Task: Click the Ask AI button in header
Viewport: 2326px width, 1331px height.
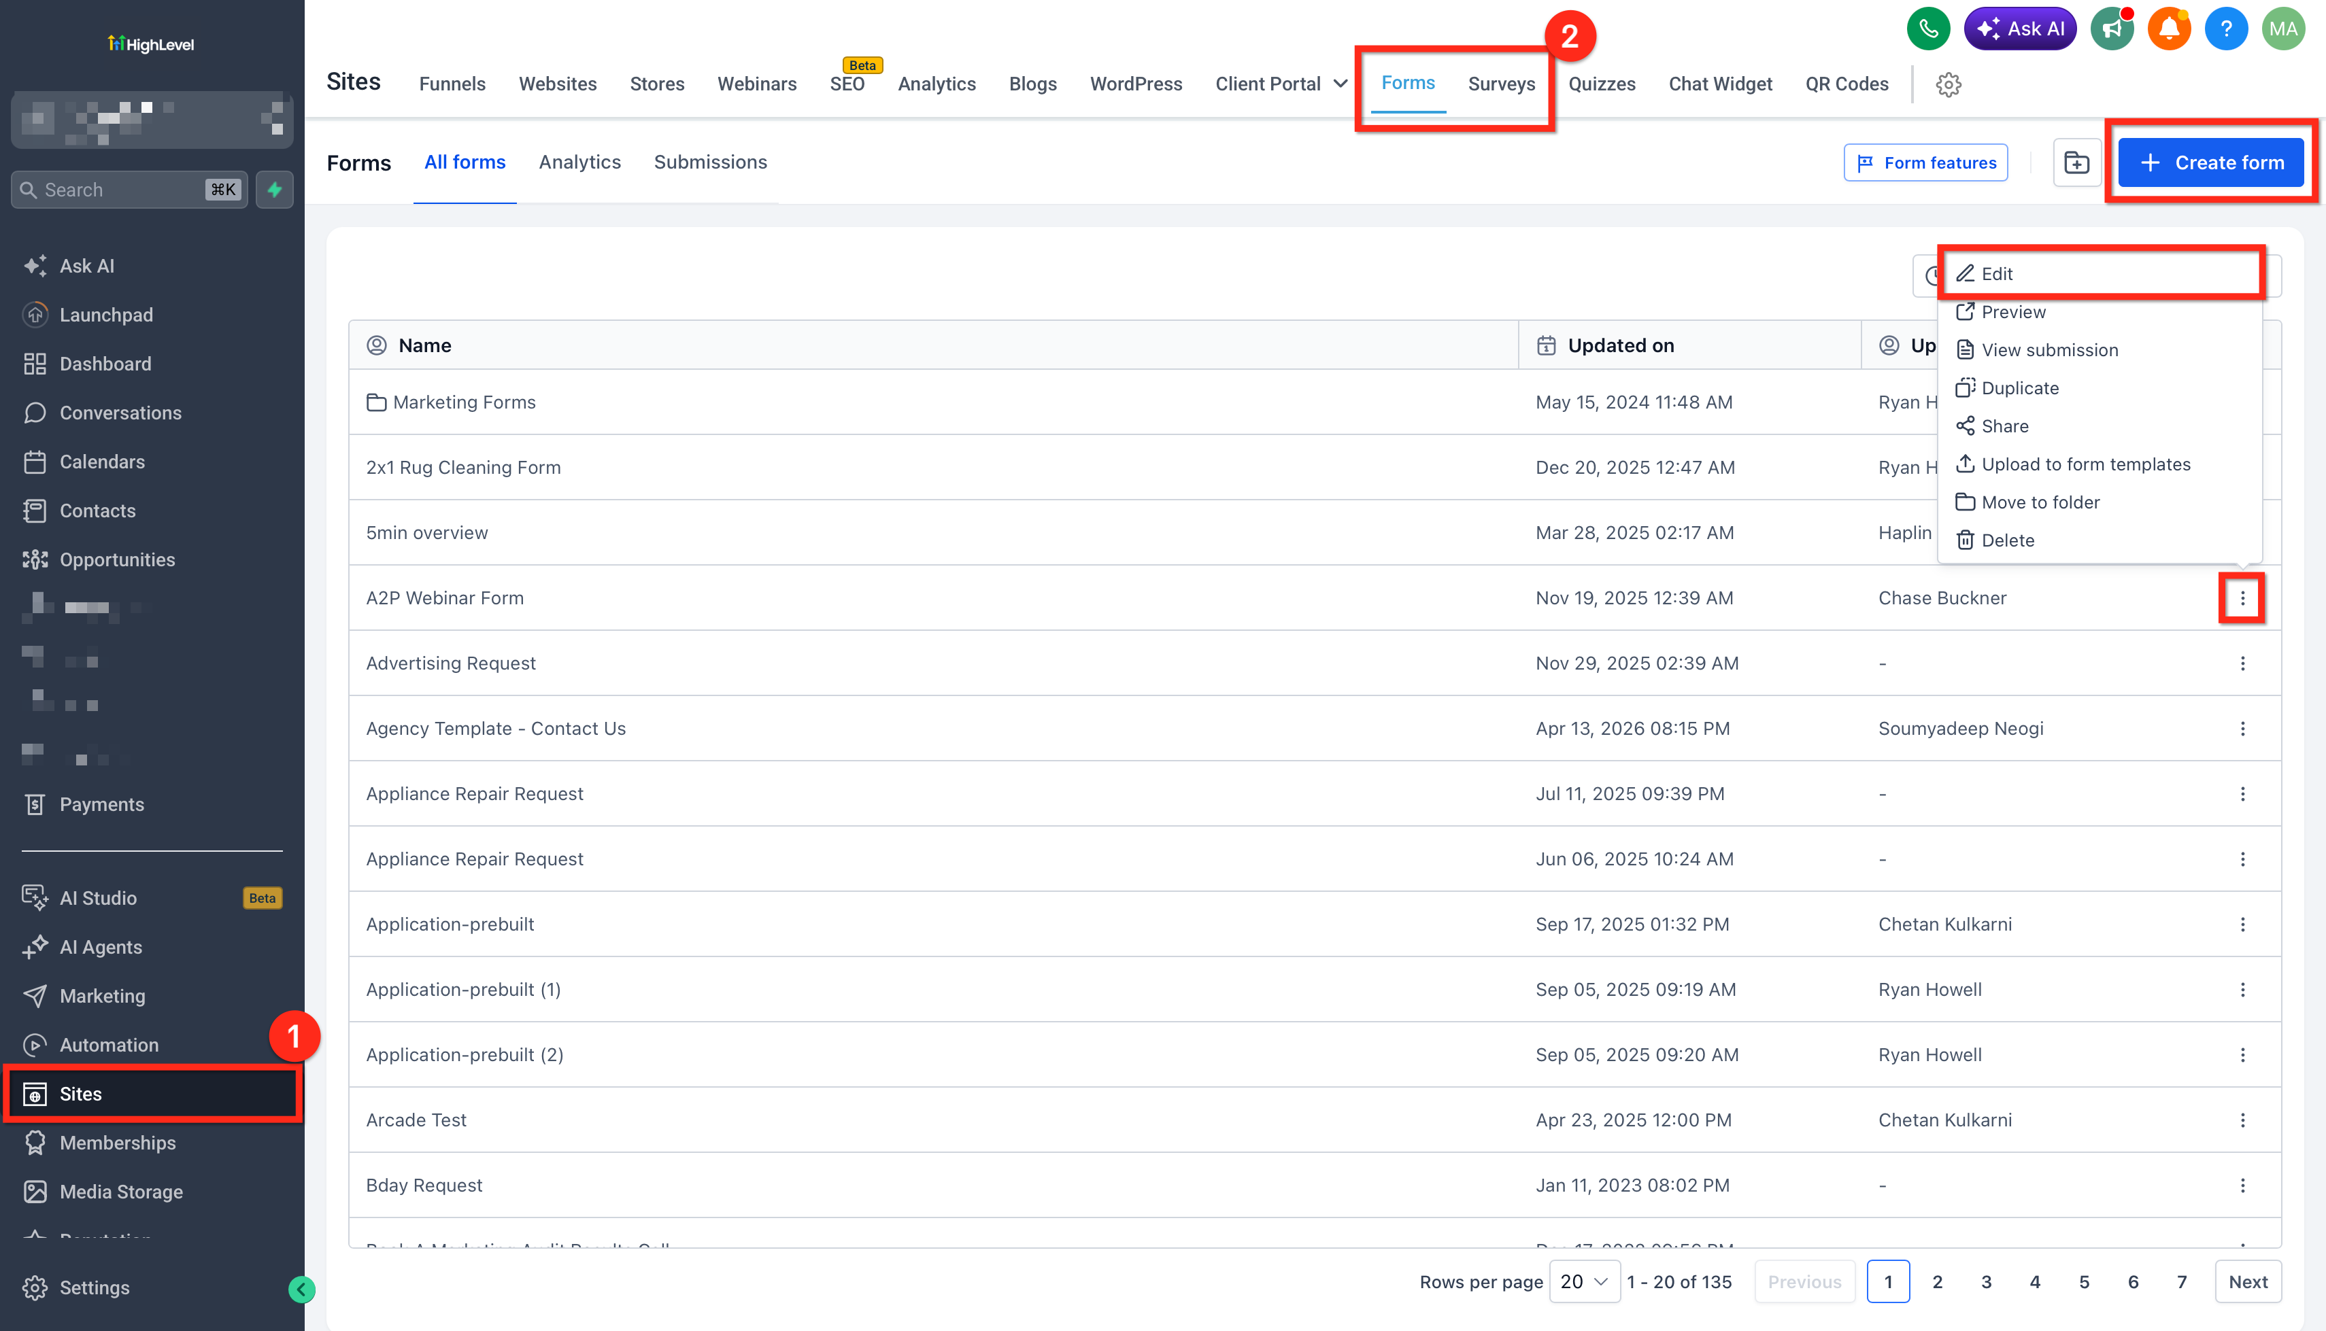Action: point(2021,29)
